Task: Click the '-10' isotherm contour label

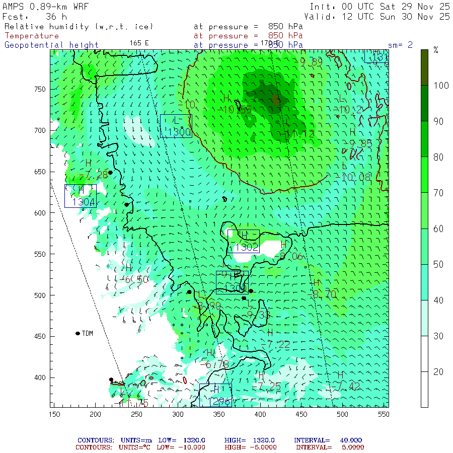Action: pyautogui.click(x=187, y=104)
